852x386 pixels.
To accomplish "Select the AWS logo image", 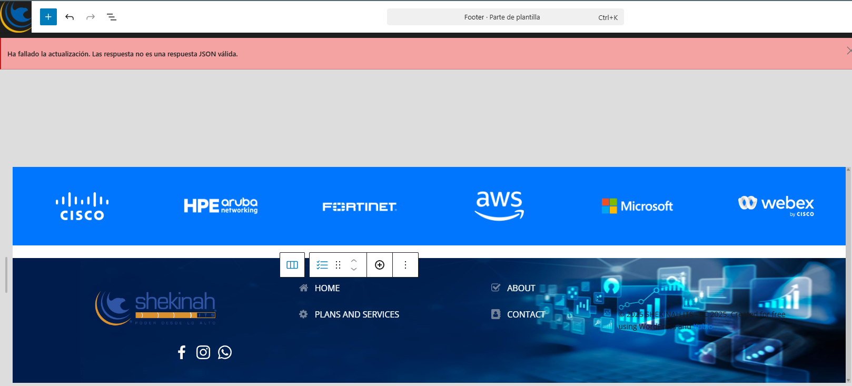I will (x=499, y=206).
